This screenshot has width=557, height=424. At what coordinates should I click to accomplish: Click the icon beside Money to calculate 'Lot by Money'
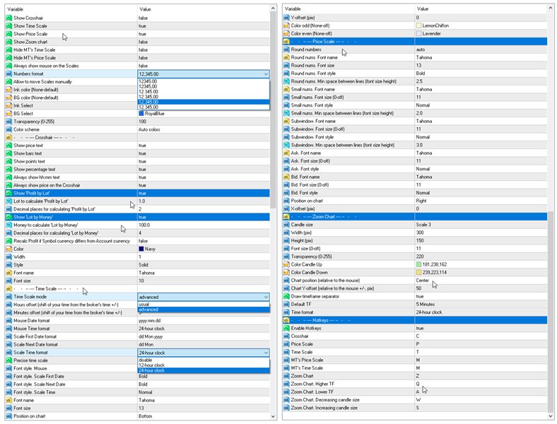point(9,225)
